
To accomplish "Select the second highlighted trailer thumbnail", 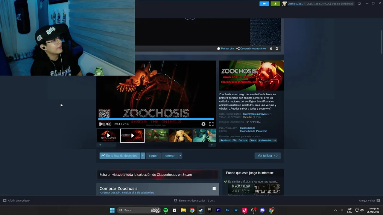I will [x=132, y=136].
